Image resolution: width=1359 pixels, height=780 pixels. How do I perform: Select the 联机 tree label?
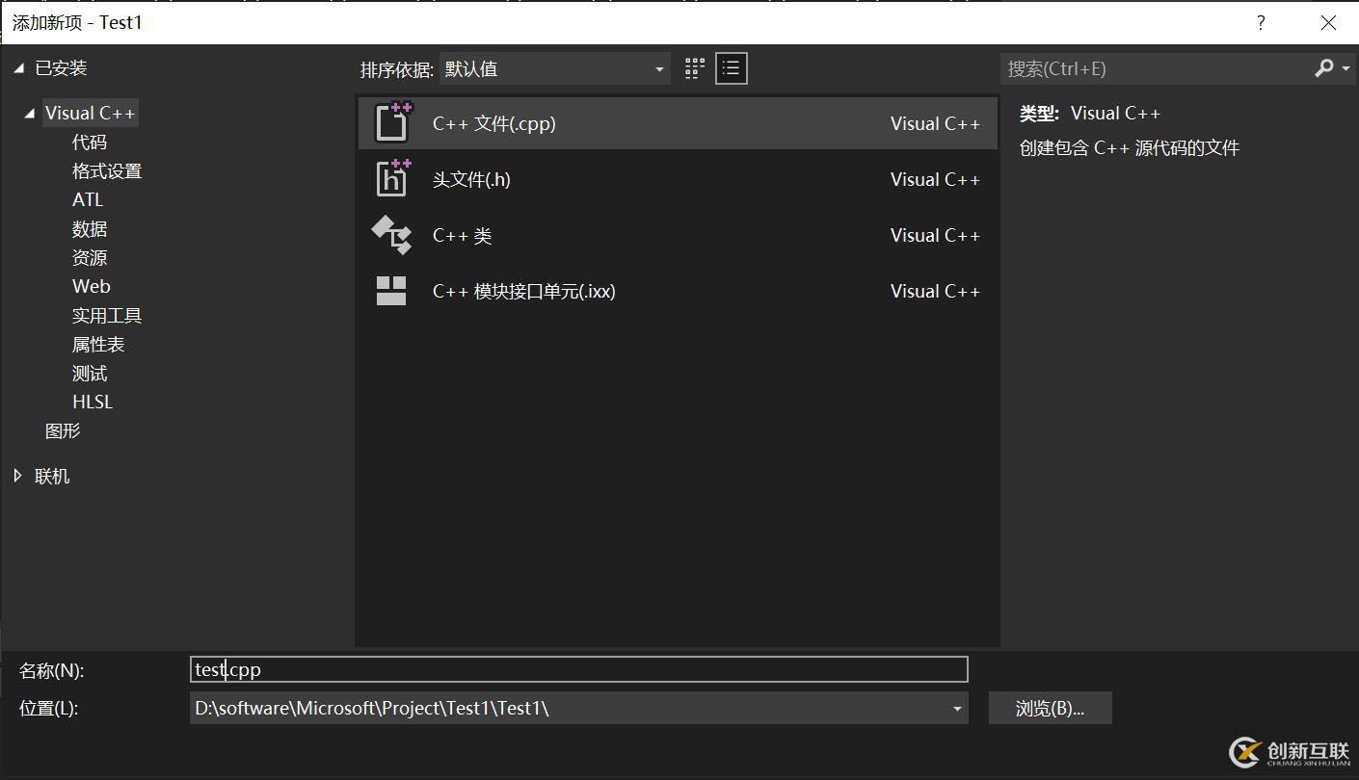pyautogui.click(x=52, y=476)
